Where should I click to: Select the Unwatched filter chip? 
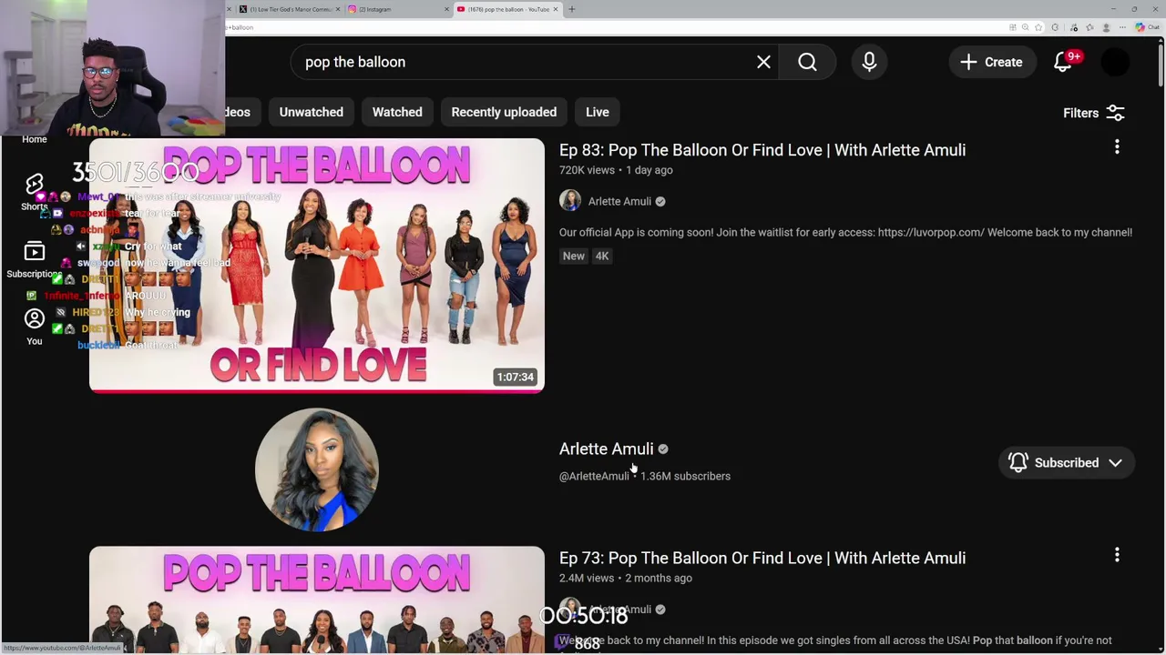(311, 112)
